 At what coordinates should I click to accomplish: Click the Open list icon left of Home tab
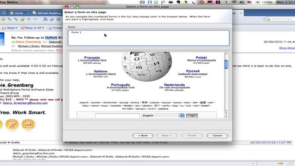(x=4, y=13)
